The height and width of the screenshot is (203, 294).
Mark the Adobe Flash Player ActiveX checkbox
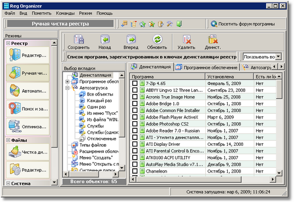[135, 117]
